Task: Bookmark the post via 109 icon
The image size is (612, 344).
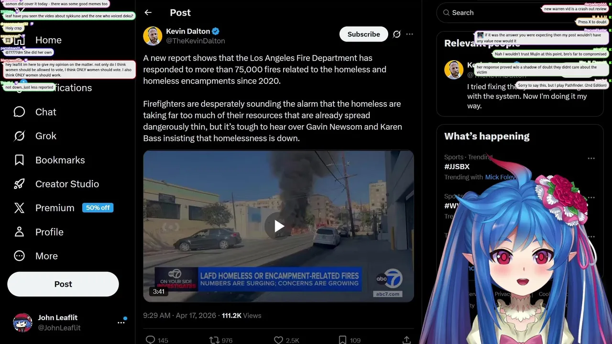Action: [x=342, y=340]
